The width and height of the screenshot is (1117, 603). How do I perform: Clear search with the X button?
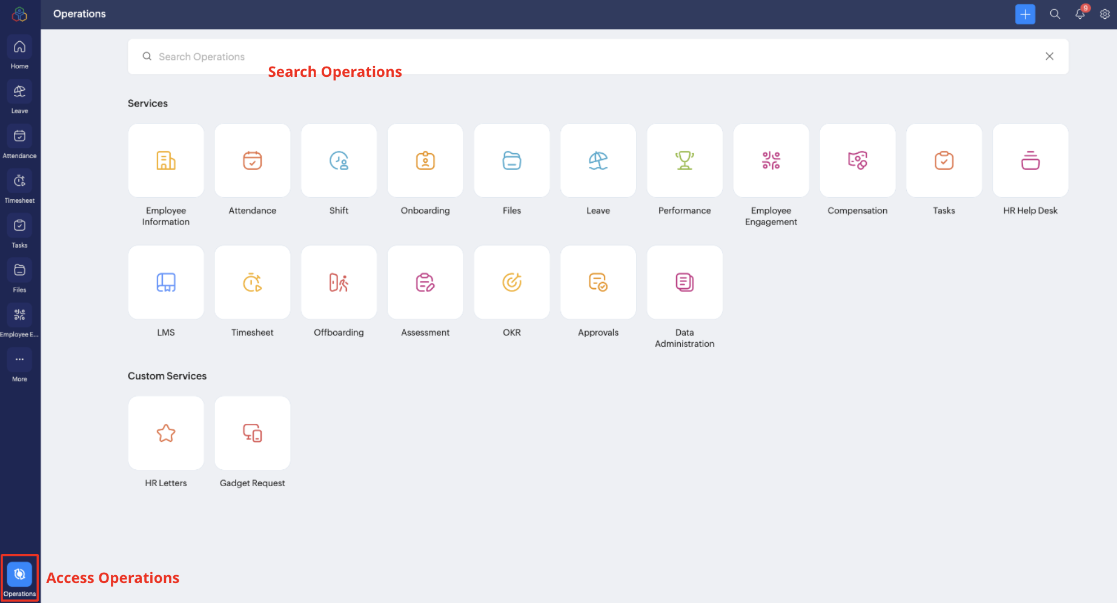[x=1049, y=56]
